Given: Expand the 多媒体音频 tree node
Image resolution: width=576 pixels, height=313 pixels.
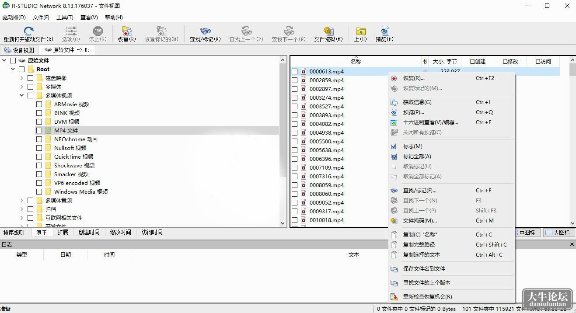Looking at the screenshot, I should point(22,200).
